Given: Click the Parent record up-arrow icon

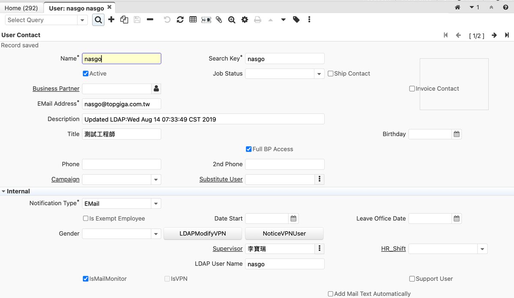Looking at the screenshot, I should click(270, 20).
